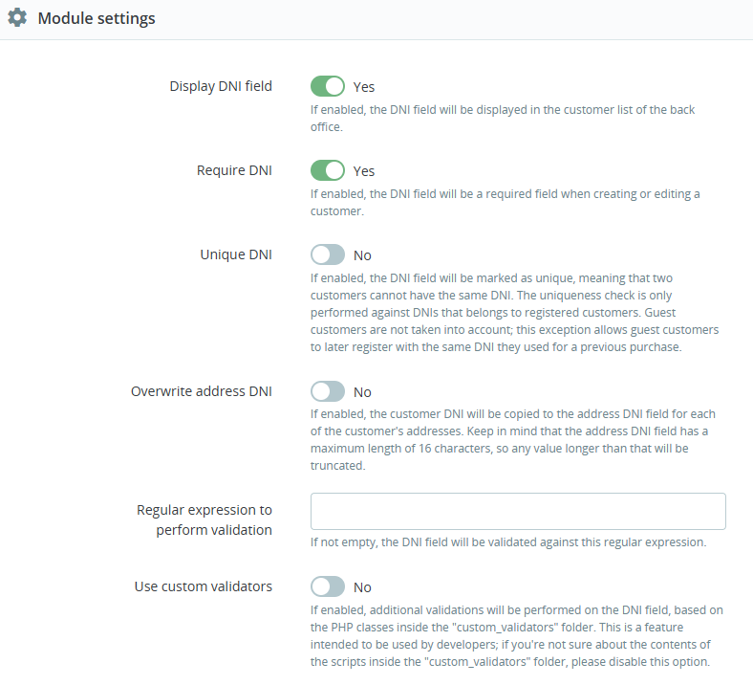
Task: Focus the regular expression validation text box
Action: pyautogui.click(x=518, y=512)
